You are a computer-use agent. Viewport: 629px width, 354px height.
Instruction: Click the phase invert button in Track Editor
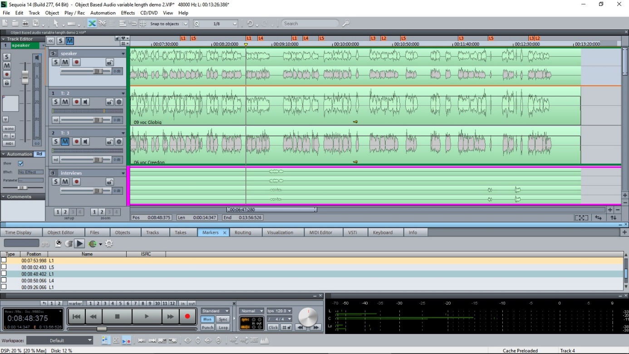pyautogui.click(x=5, y=119)
